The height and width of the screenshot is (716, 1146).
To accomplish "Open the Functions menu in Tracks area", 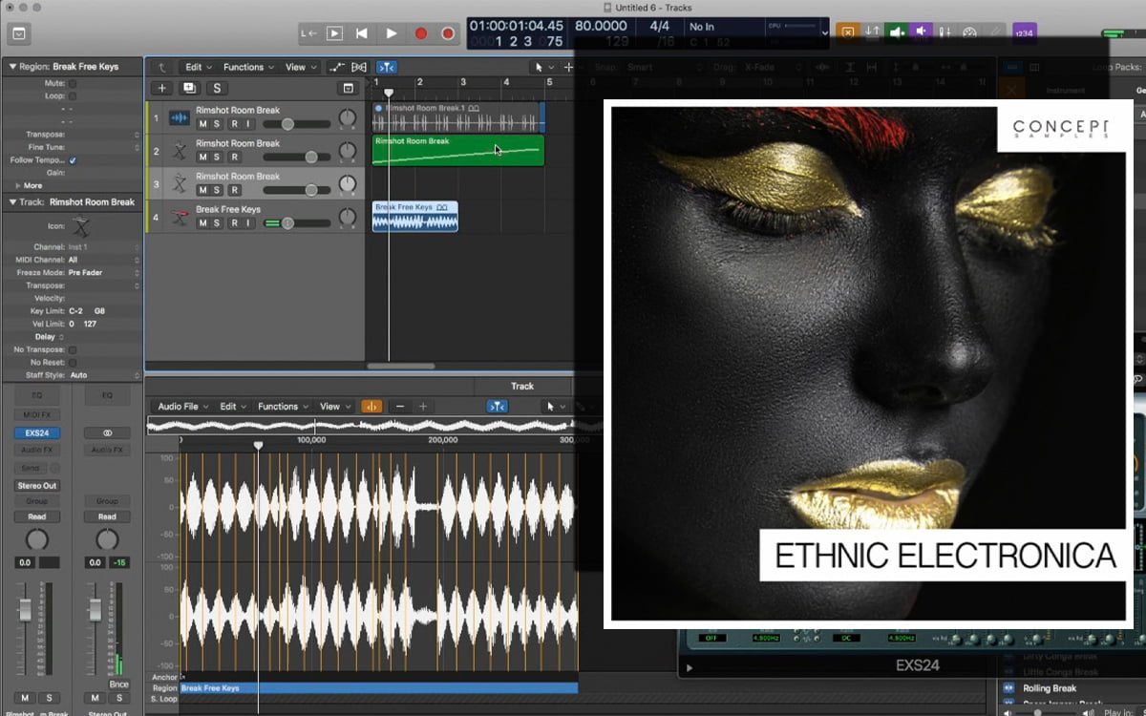I will [x=248, y=67].
